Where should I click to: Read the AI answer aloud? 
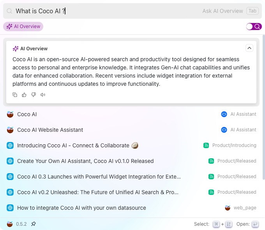43,95
